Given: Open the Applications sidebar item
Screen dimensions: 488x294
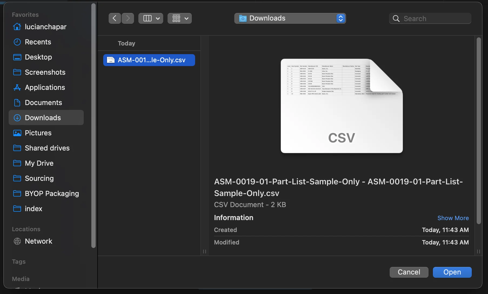Looking at the screenshot, I should click(45, 87).
